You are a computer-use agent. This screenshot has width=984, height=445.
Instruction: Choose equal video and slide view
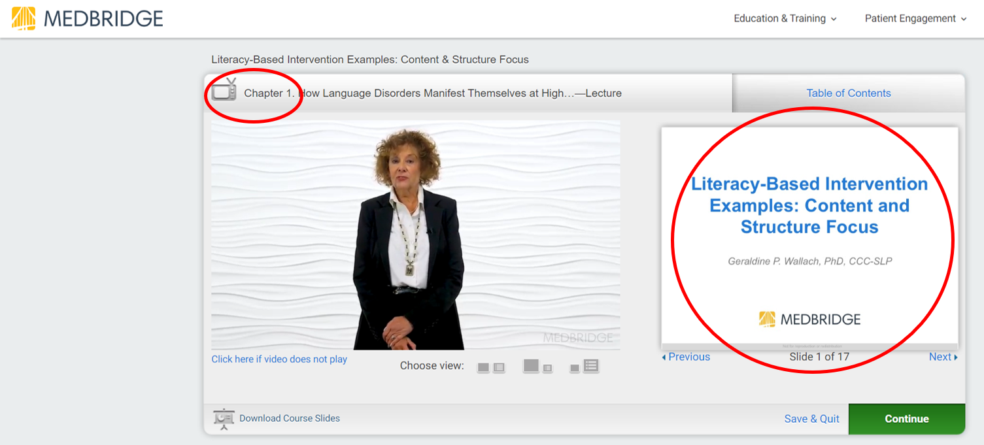pos(491,367)
